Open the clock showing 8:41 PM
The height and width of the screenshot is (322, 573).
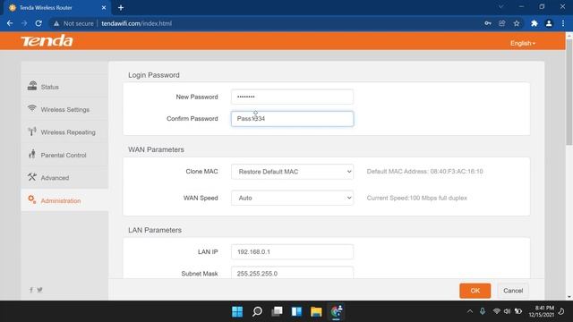541,311
